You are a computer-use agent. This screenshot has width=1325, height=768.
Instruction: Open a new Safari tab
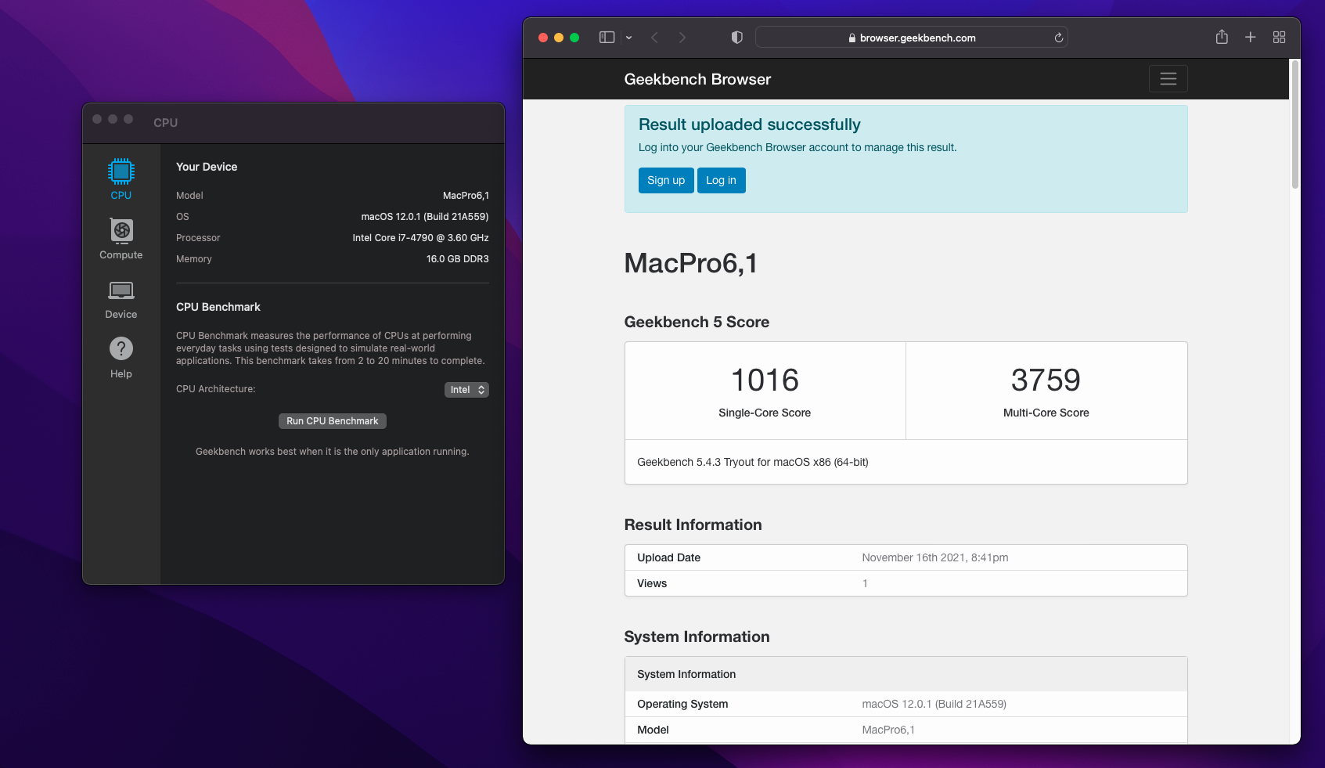(x=1251, y=37)
